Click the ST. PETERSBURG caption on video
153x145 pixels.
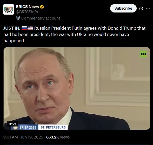point(53,127)
